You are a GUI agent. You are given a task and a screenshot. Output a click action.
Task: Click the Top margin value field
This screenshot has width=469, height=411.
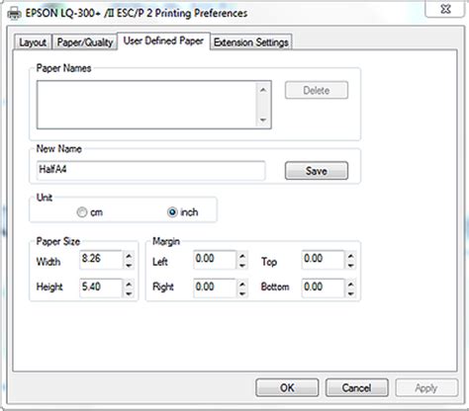point(324,260)
